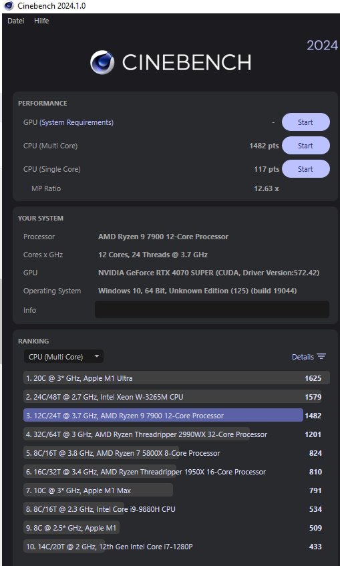Start the GPU benchmark

306,122
